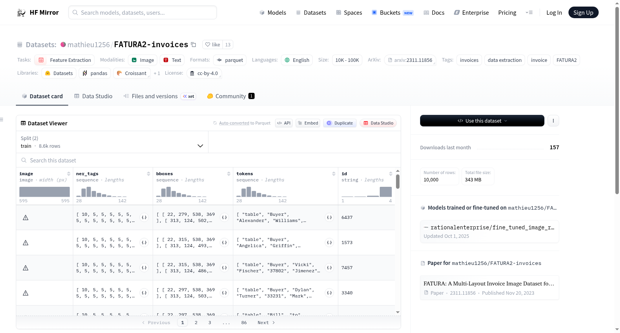
Task: Sort by the image column
Action: pyautogui.click(x=69, y=174)
